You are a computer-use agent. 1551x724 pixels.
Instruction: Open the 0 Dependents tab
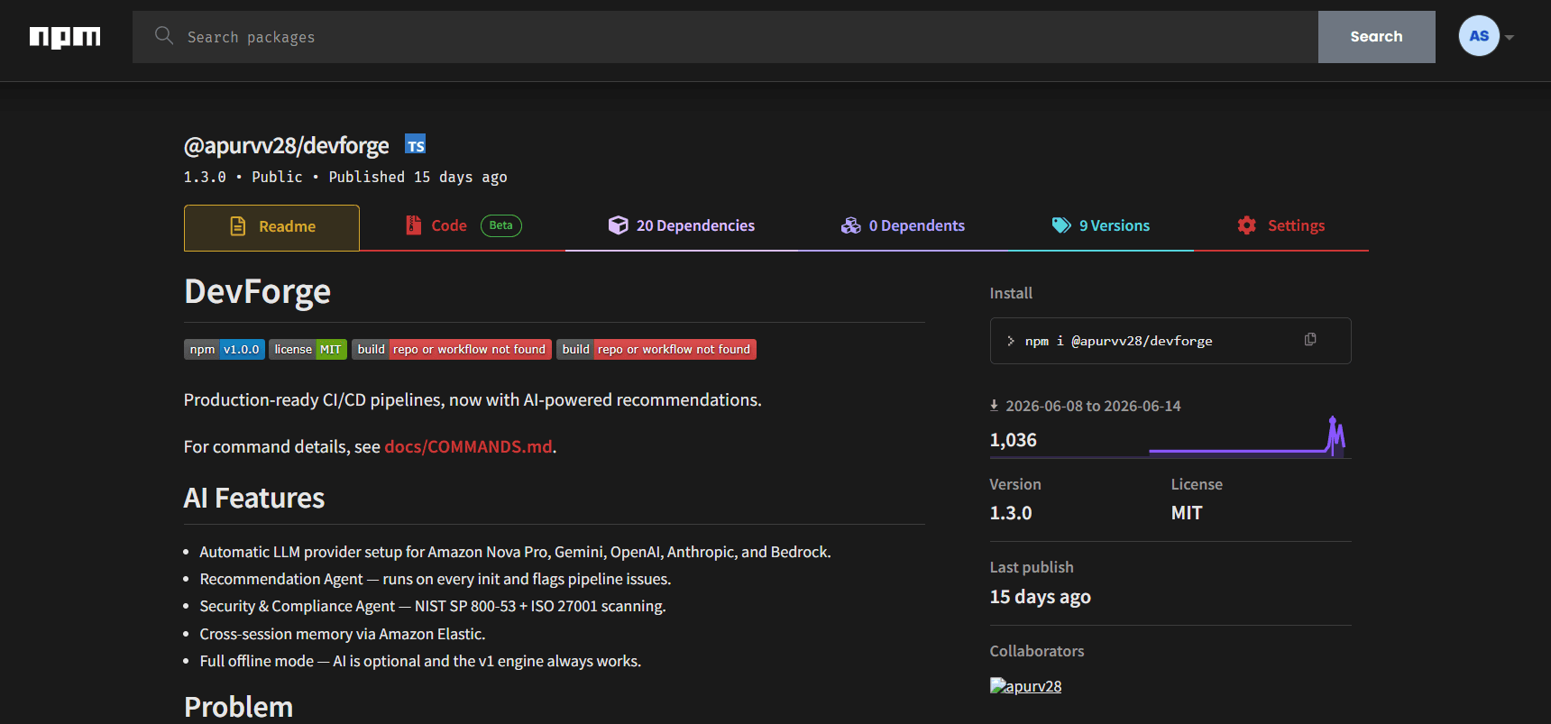(903, 226)
